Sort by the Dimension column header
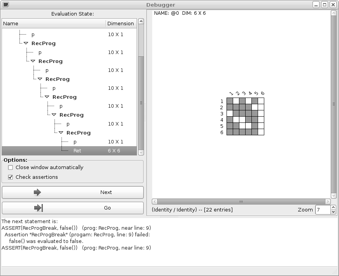The height and width of the screenshot is (276, 339). 121,24
